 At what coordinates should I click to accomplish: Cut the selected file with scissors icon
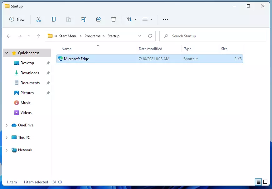(x=38, y=19)
